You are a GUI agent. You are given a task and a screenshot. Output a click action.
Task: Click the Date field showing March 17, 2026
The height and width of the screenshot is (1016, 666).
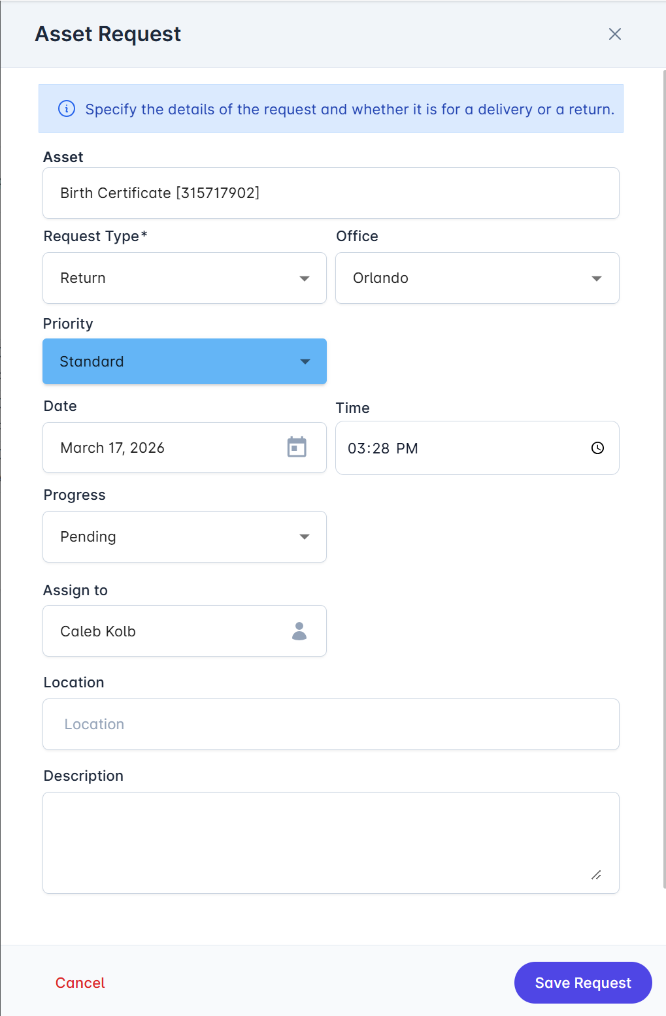coord(163,448)
